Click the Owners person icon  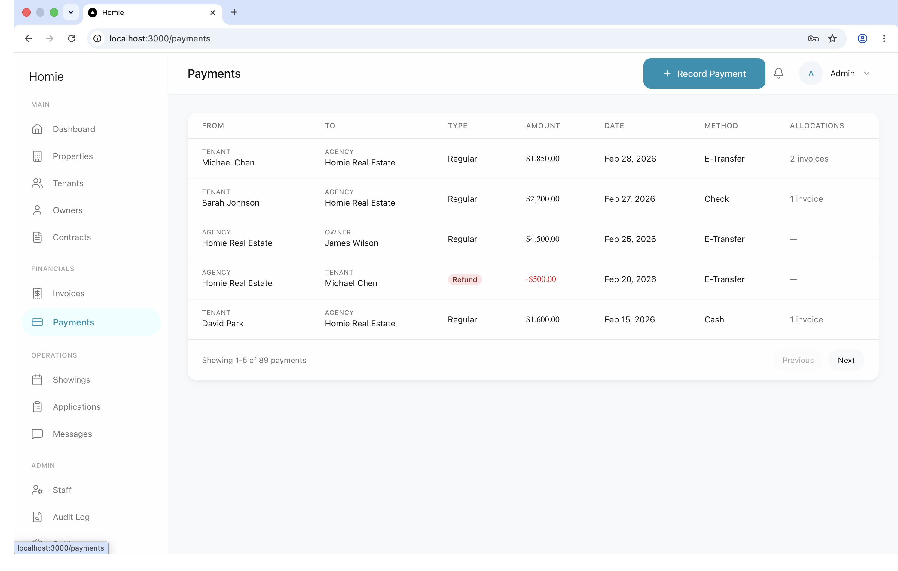(x=37, y=210)
